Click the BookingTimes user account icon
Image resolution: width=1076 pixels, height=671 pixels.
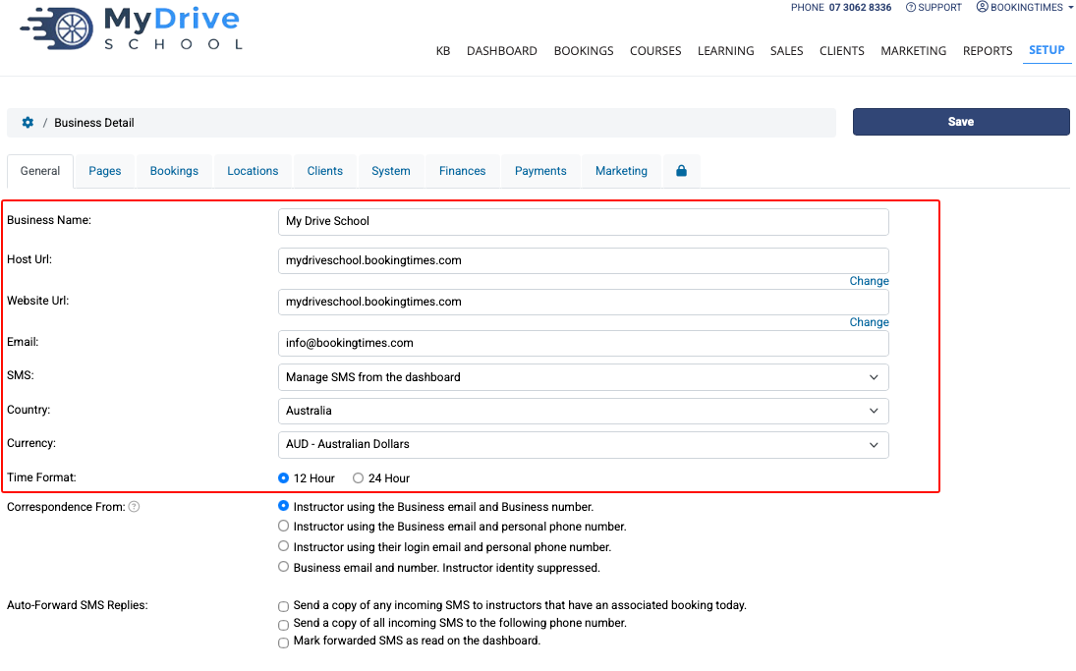point(982,7)
